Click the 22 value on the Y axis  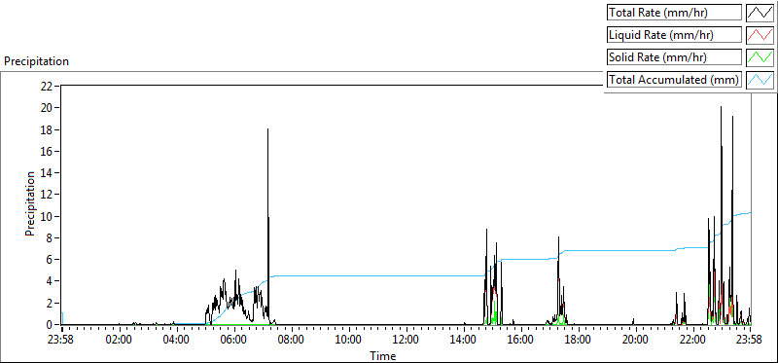coord(47,86)
